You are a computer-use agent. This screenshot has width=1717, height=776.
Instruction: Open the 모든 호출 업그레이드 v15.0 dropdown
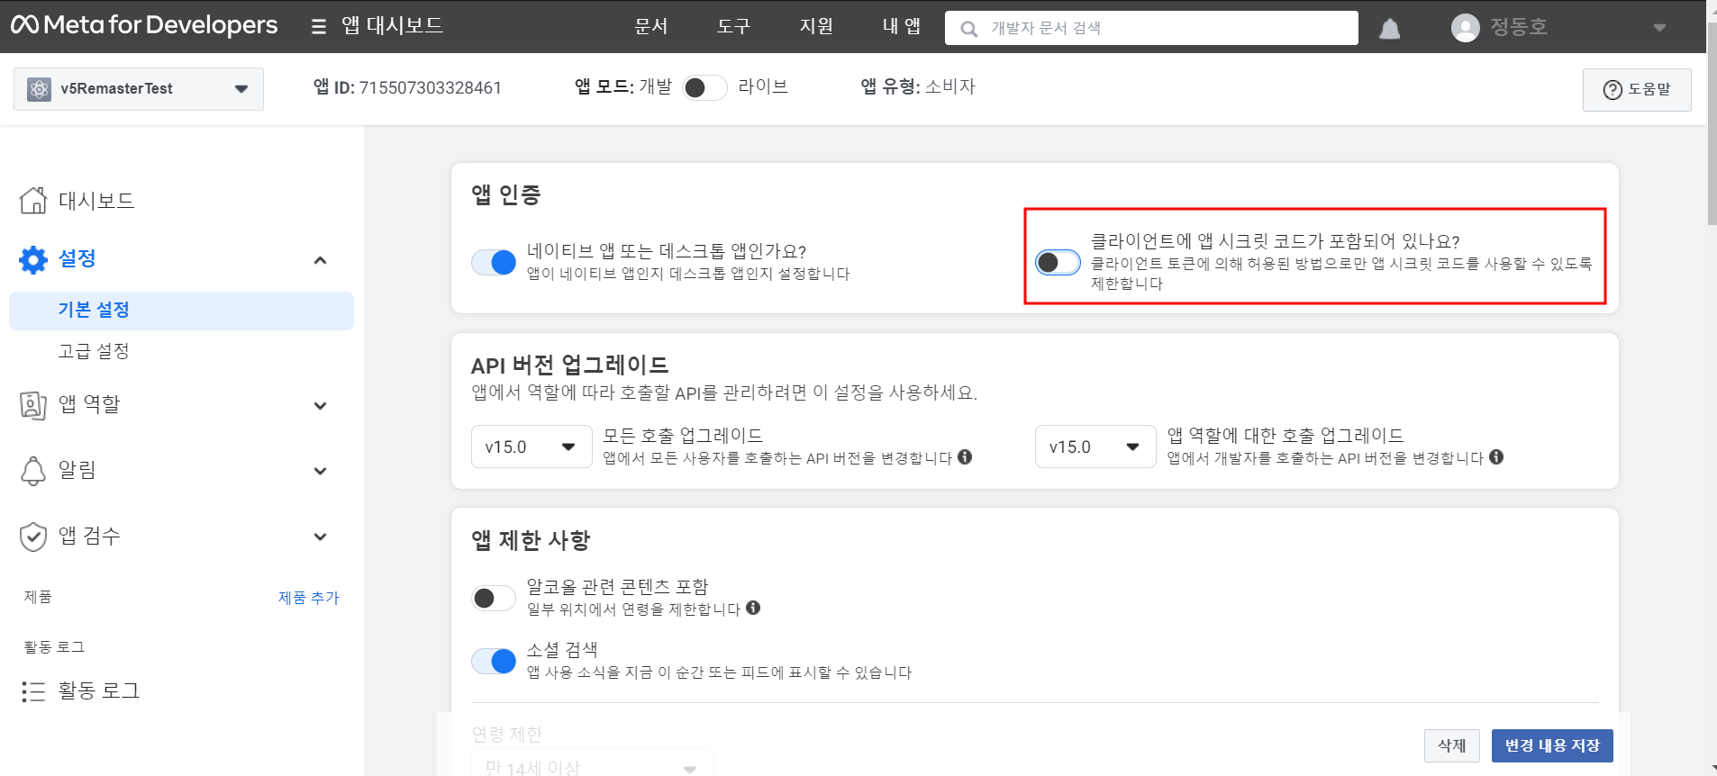[531, 447]
